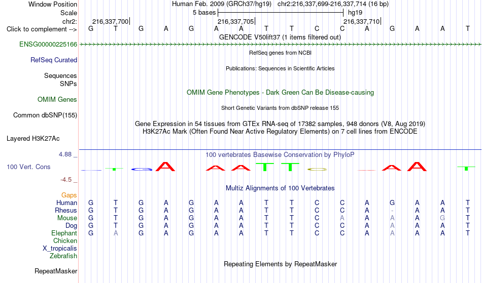The height and width of the screenshot is (283, 482).
Task: Click the gap dash in the Rhesus row
Action: tap(392, 211)
